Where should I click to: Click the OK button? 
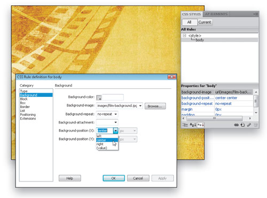tap(114, 178)
